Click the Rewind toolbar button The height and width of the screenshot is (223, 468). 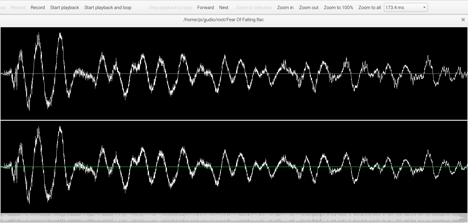tap(18, 8)
